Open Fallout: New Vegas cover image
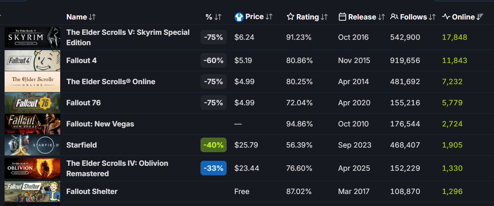The width and height of the screenshot is (494, 206). pyautogui.click(x=32, y=124)
